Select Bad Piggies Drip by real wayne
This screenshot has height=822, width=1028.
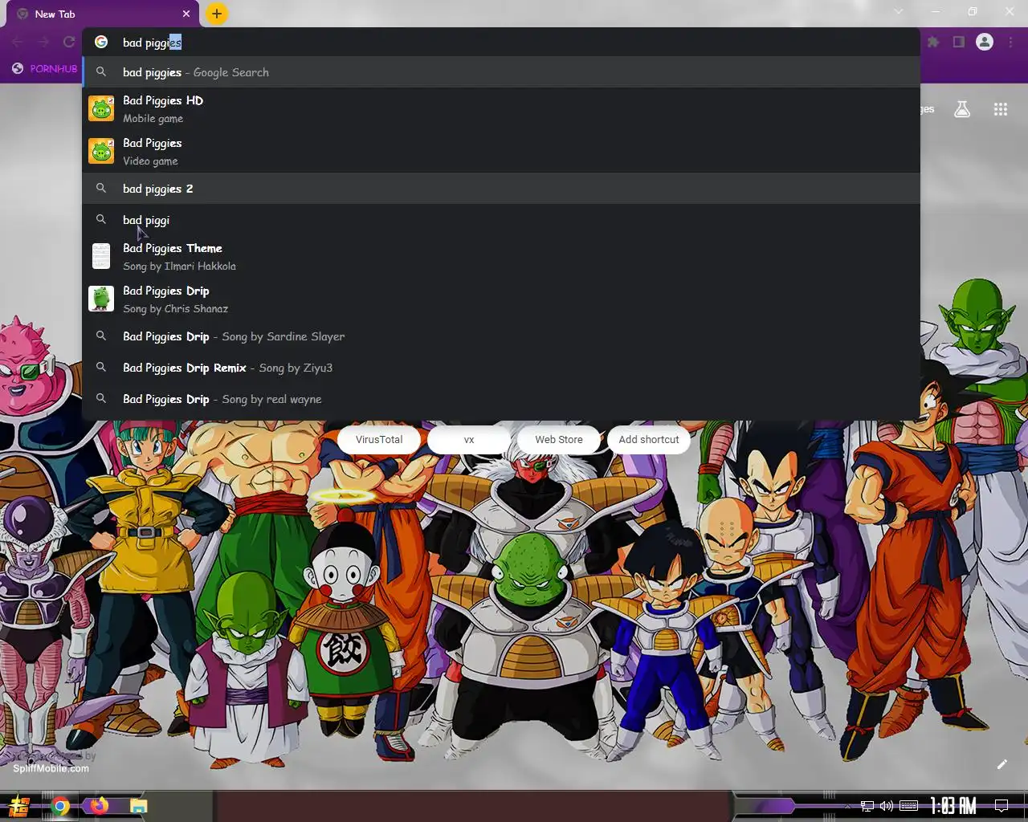tap(501, 399)
